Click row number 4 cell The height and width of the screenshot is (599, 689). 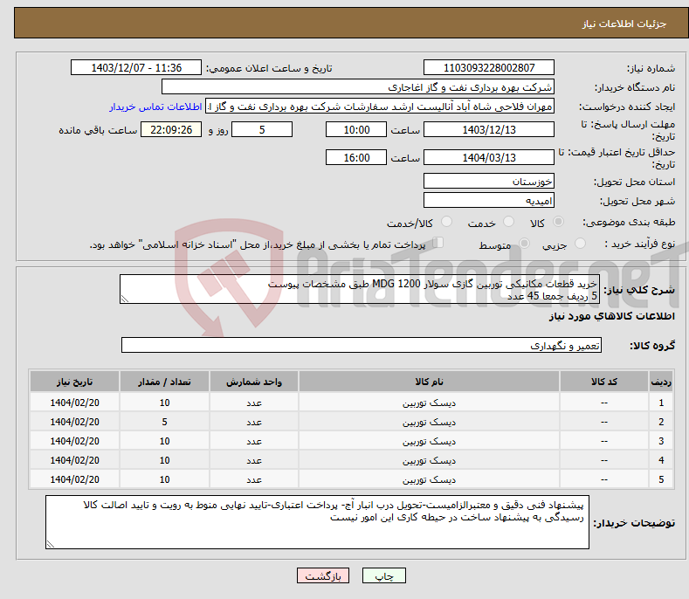pyautogui.click(x=661, y=460)
